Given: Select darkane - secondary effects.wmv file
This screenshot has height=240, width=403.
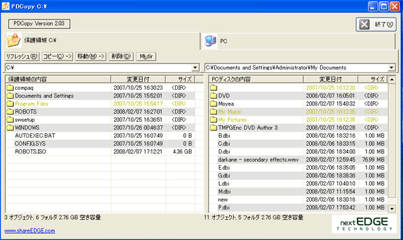Looking at the screenshot, I should [x=258, y=160].
